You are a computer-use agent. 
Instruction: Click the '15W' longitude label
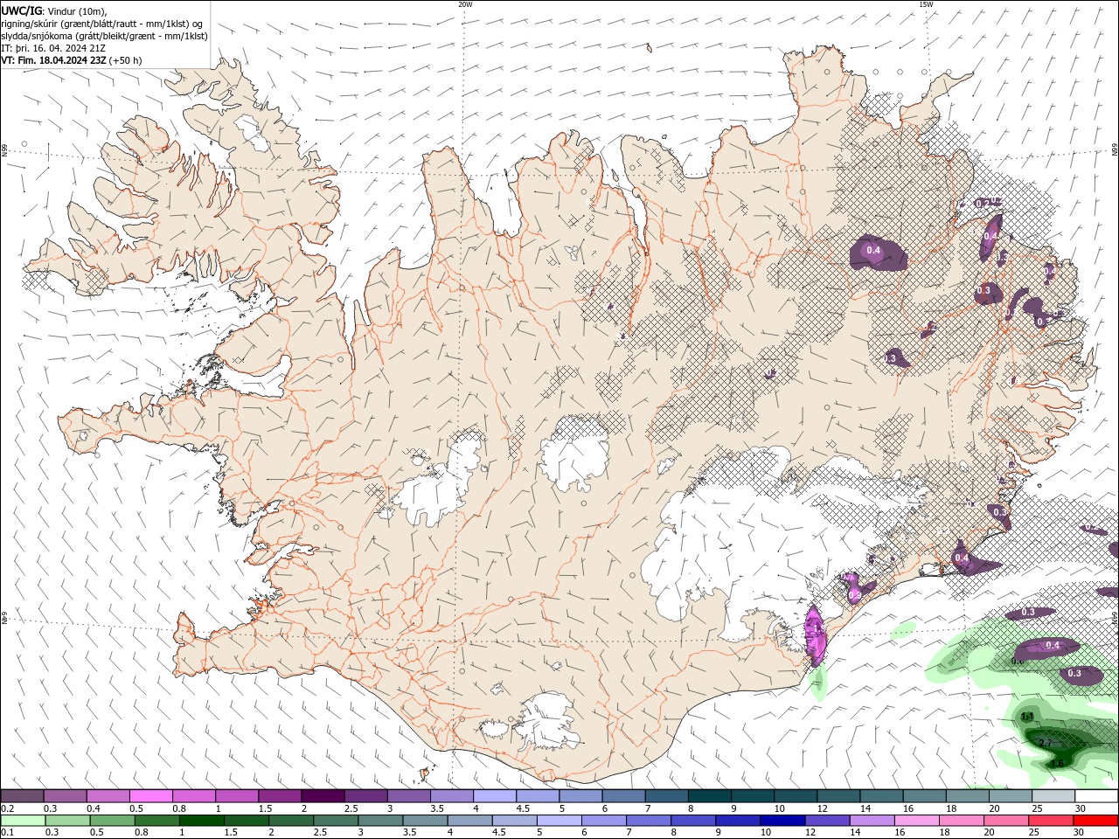tap(926, 4)
